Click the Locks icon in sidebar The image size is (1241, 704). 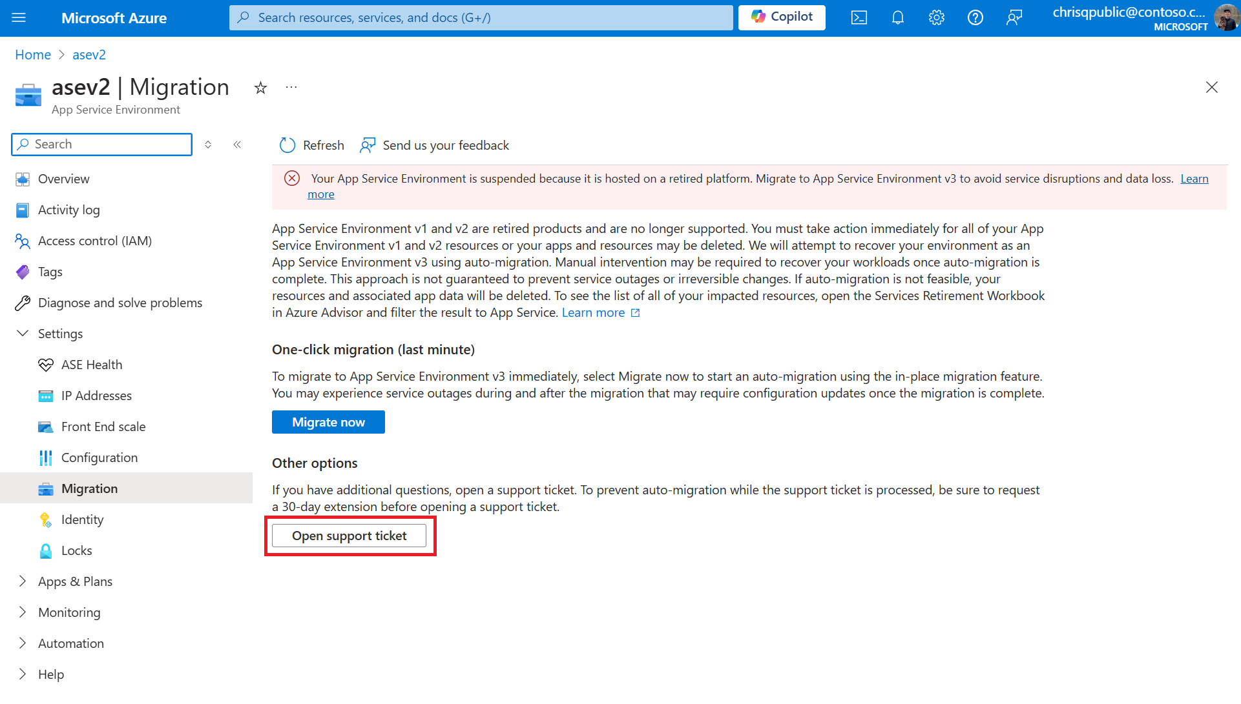point(45,550)
